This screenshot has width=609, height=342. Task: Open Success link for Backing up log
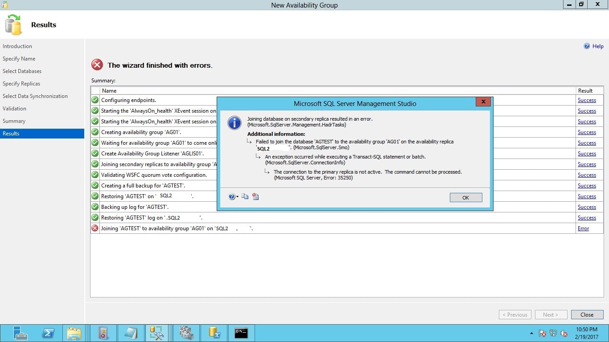click(587, 207)
